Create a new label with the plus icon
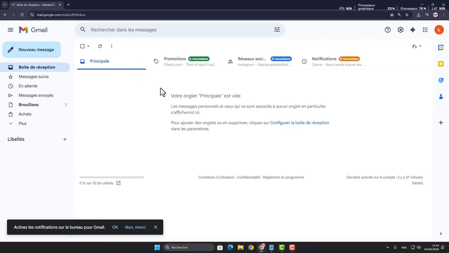 point(65,139)
